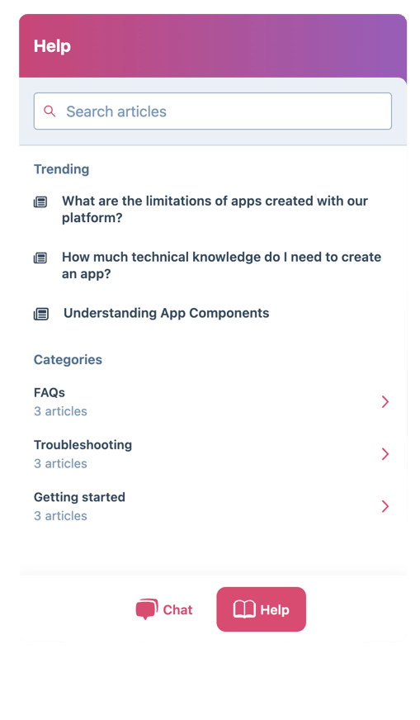Click the Chat speech bubble icon
Image resolution: width=420 pixels, height=720 pixels.
click(x=147, y=609)
